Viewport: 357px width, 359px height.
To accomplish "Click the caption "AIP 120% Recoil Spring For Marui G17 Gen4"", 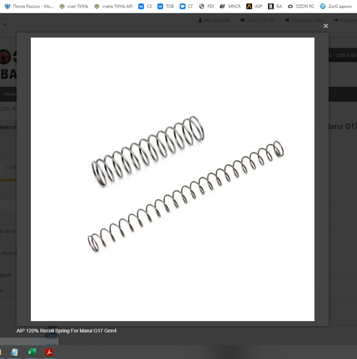I will point(66,331).
